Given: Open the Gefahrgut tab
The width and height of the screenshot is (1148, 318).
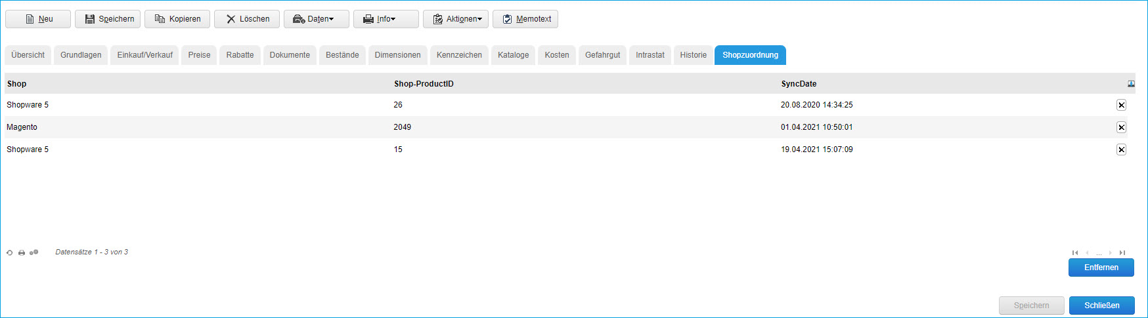Looking at the screenshot, I should [x=603, y=55].
